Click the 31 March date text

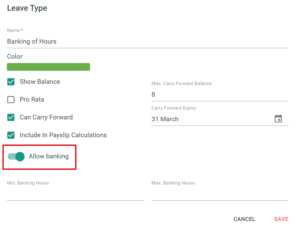165,119
